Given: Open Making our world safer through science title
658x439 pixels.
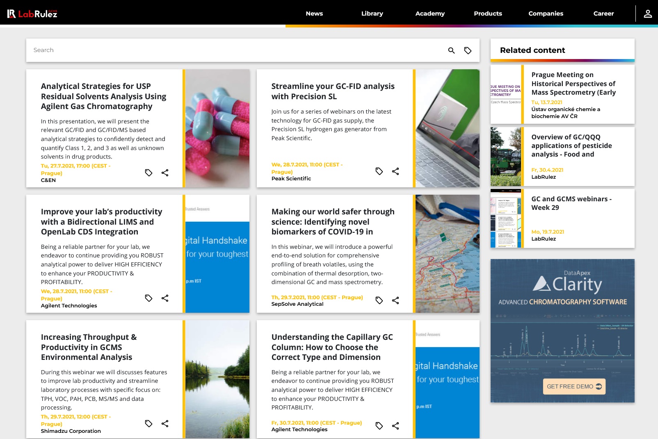Looking at the screenshot, I should coord(333,222).
